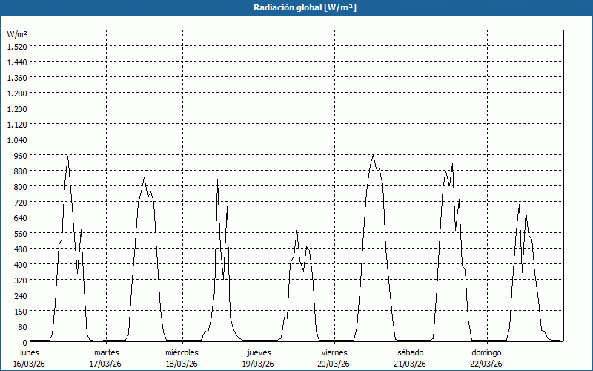Click the "martes" day label
593x371 pixels.
107,352
